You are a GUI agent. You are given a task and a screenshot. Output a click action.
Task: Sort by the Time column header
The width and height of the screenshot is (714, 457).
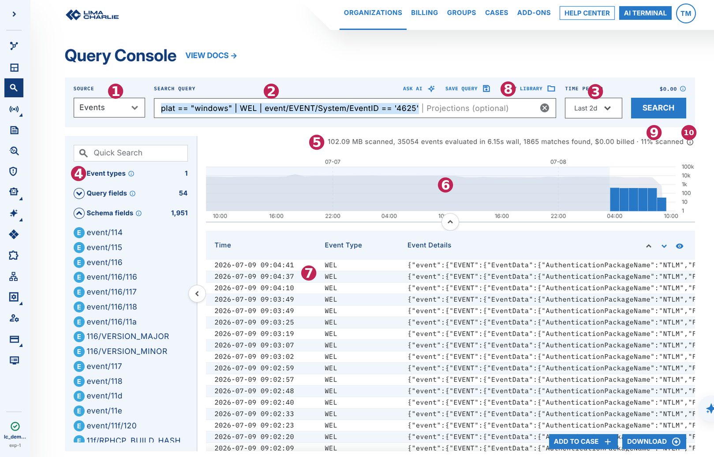(223, 245)
